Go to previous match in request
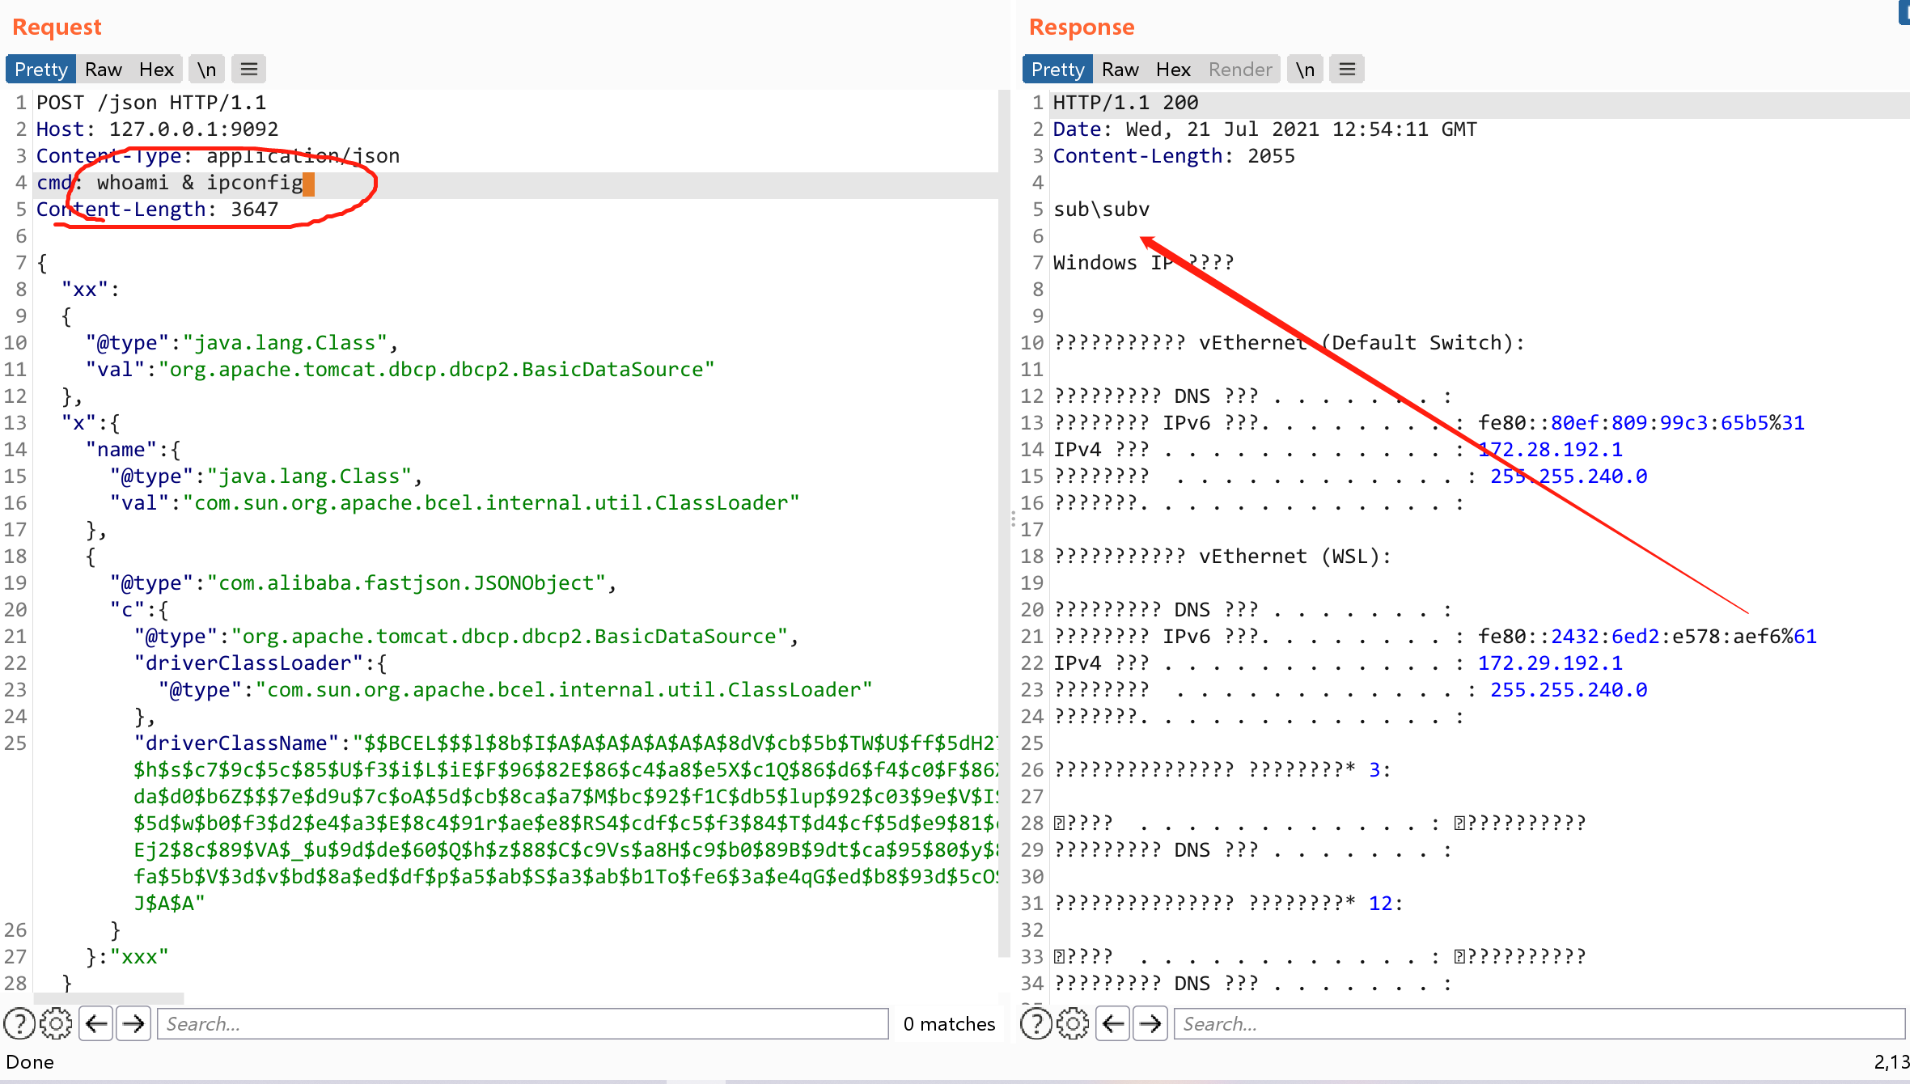 coord(96,1024)
